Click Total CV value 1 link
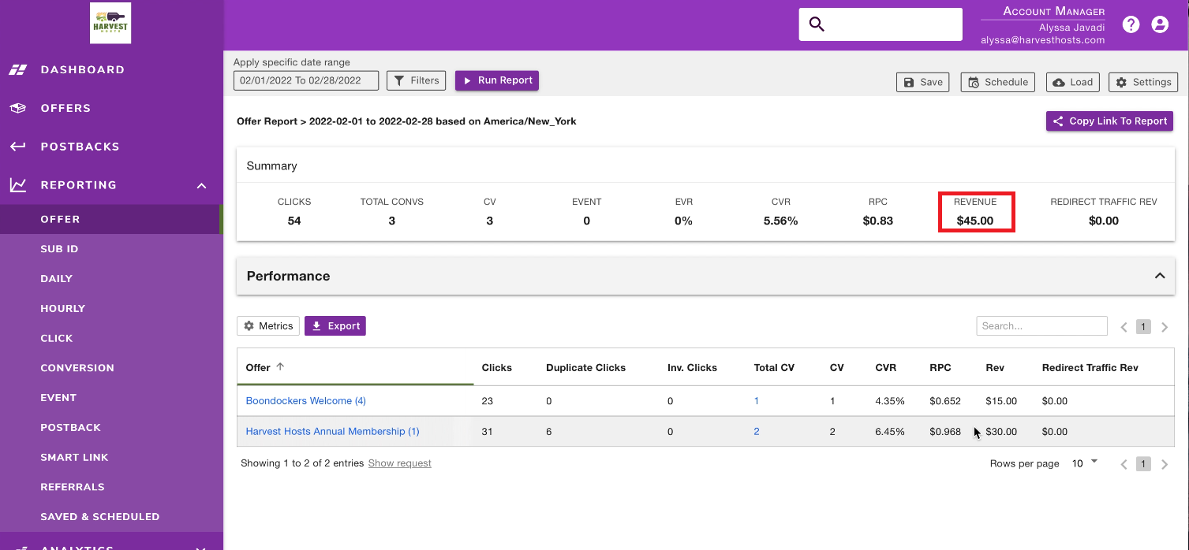The height and width of the screenshot is (550, 1189). coord(757,401)
